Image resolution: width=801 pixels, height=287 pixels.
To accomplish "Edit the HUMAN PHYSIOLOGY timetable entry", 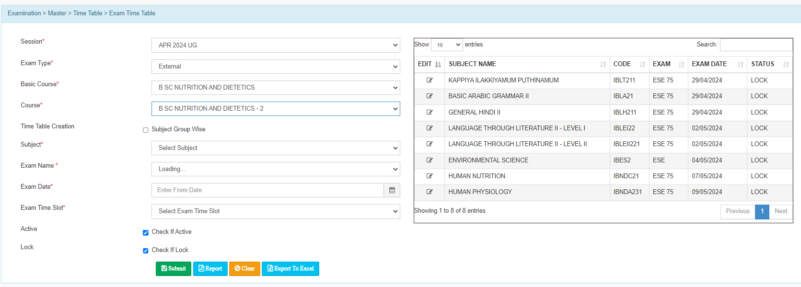I will (x=430, y=192).
